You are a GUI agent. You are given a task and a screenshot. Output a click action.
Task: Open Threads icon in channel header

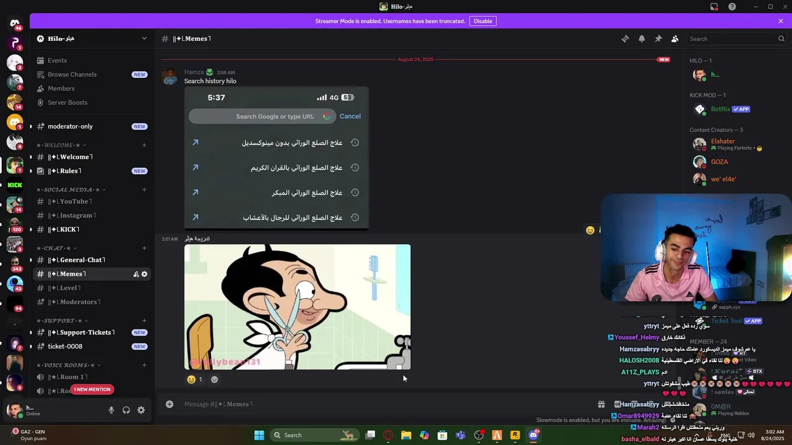[625, 39]
